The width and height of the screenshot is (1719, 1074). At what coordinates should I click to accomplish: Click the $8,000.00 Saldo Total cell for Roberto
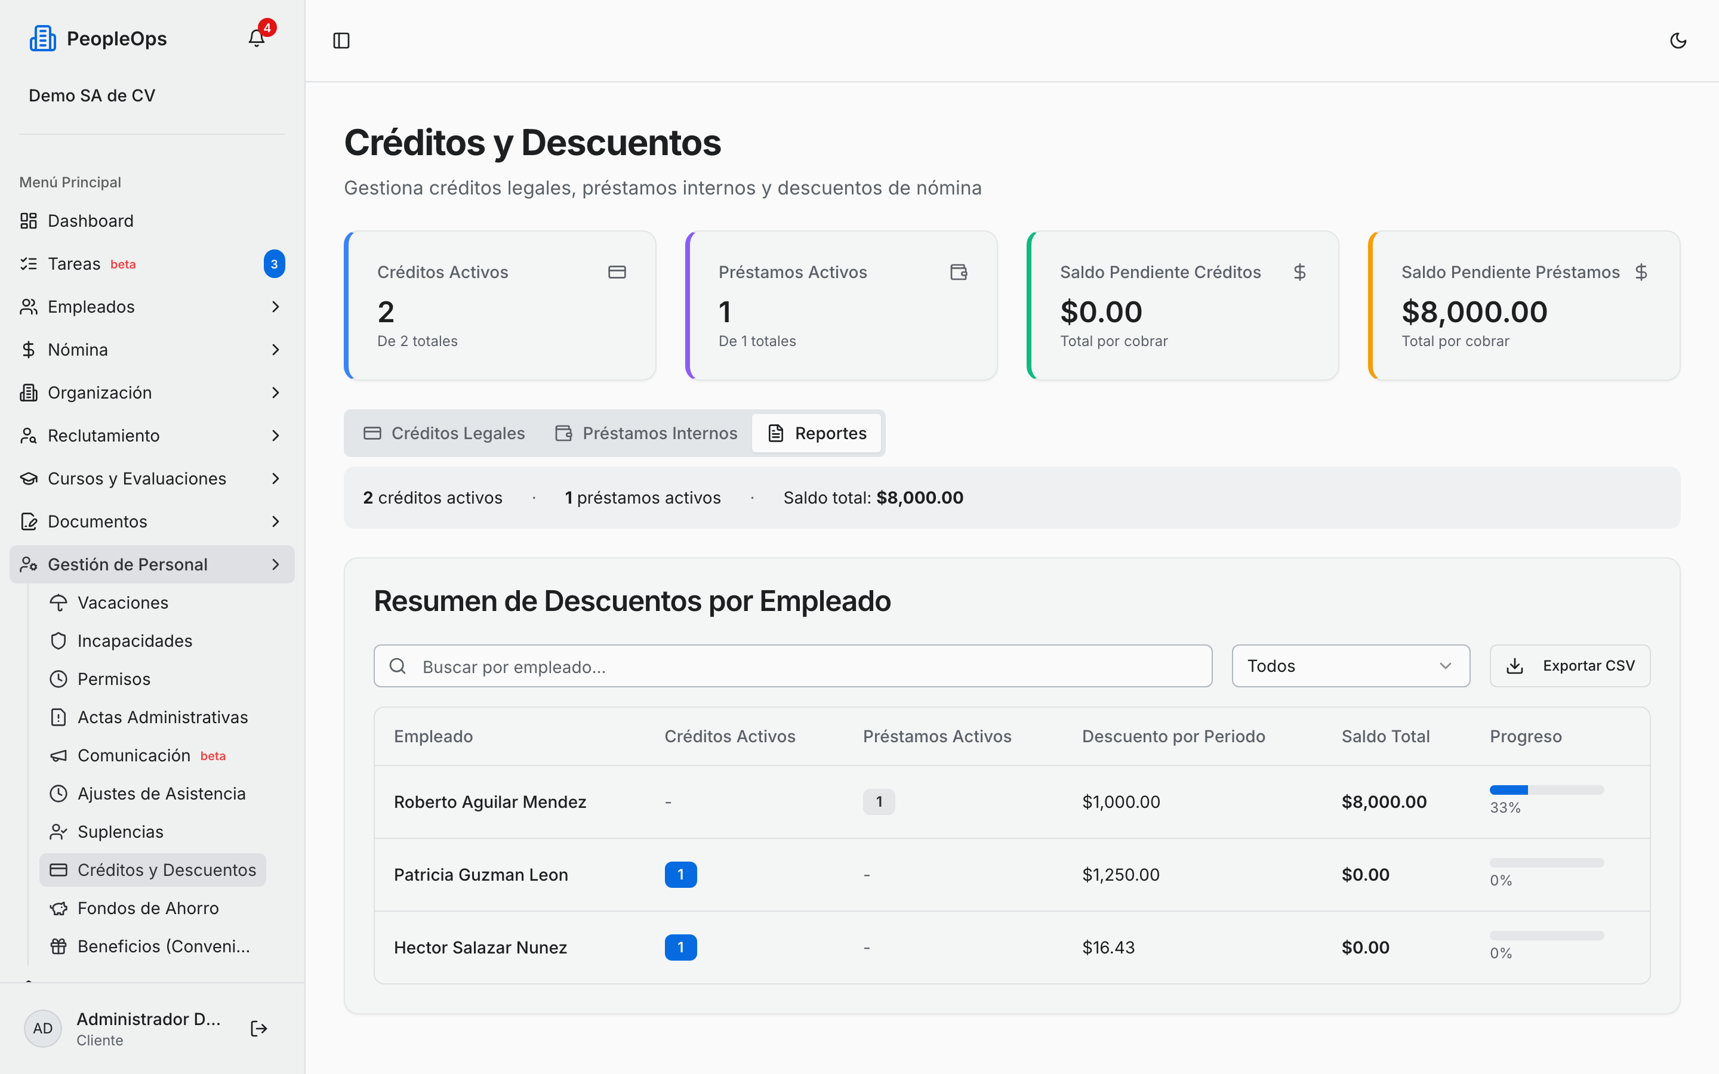[1384, 802]
